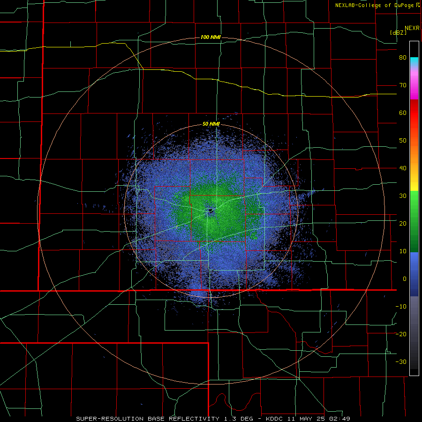422x422 pixels.
Task: Click the 80 value on the dBZ scale
Action: point(403,58)
